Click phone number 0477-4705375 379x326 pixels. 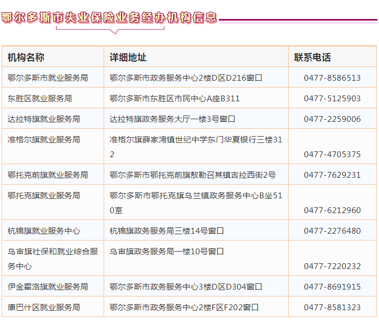coord(332,154)
